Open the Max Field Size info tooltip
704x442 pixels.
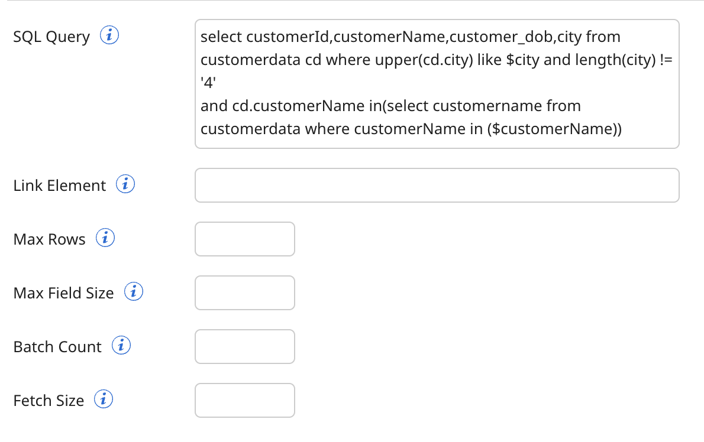point(134,291)
